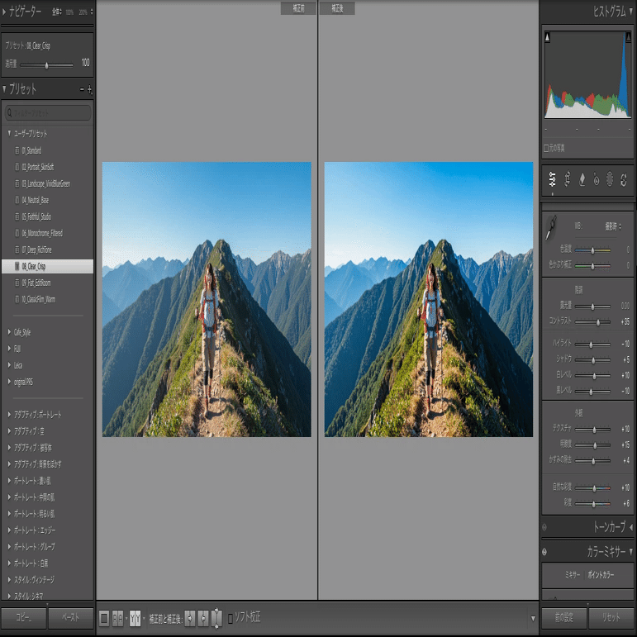637x637 pixels.
Task: Adjust the かすみの除去 dehaze slider
Action: tap(592, 461)
